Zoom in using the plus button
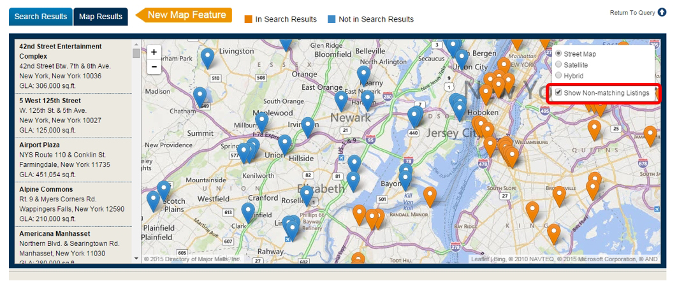The height and width of the screenshot is (288, 677). click(x=154, y=52)
